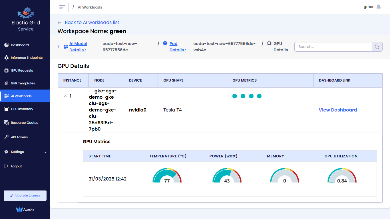
Task: Click the AI Model Details icon
Action: pos(66,47)
